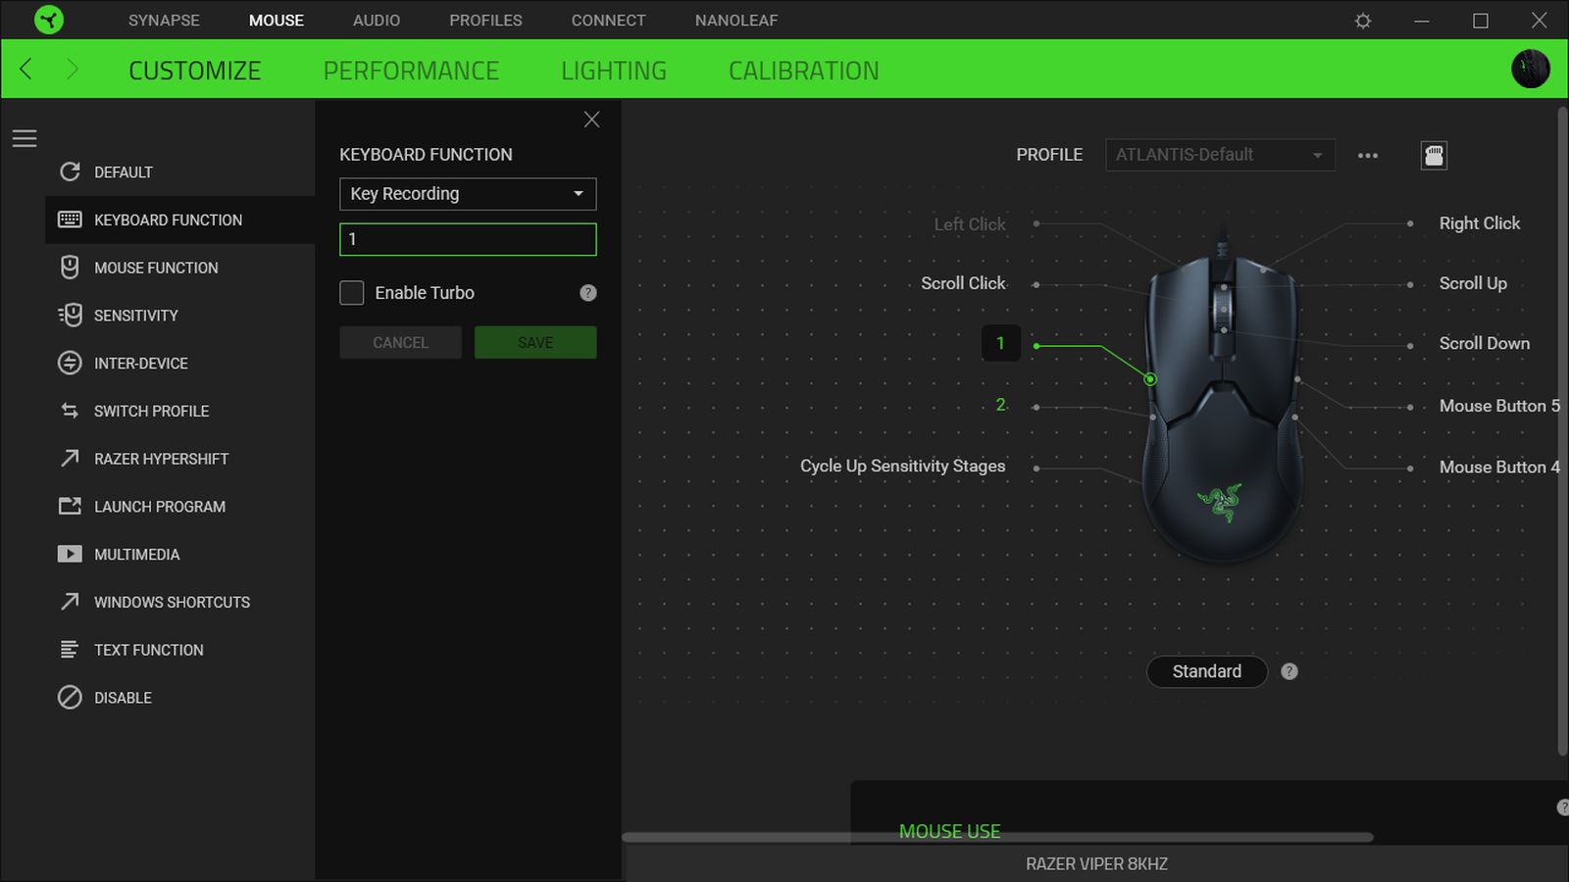Viewport: 1569px width, 882px height.
Task: Select the Scroll Up assignment
Action: coord(1473,283)
